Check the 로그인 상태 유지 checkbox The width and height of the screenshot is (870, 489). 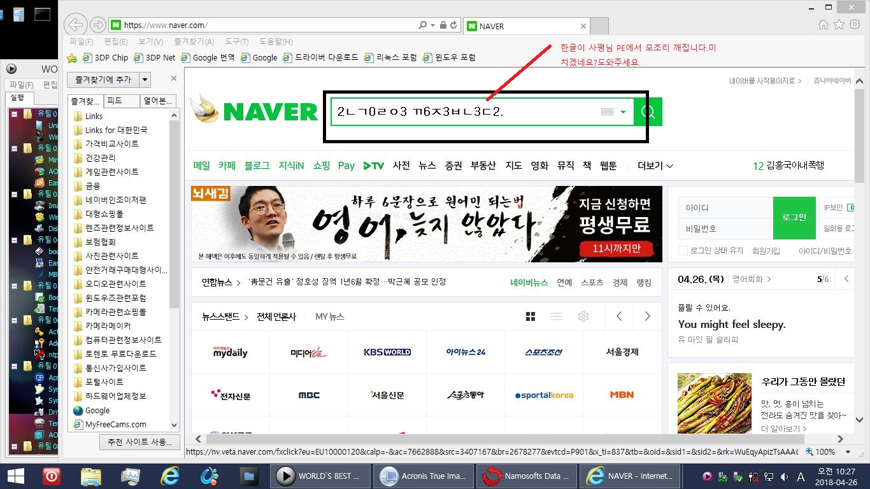pos(683,251)
